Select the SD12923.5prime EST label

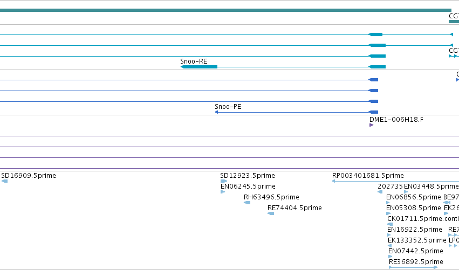point(248,176)
